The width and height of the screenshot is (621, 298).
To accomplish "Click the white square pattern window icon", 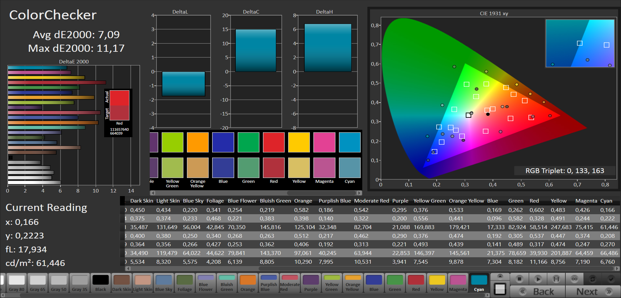I will (500, 289).
